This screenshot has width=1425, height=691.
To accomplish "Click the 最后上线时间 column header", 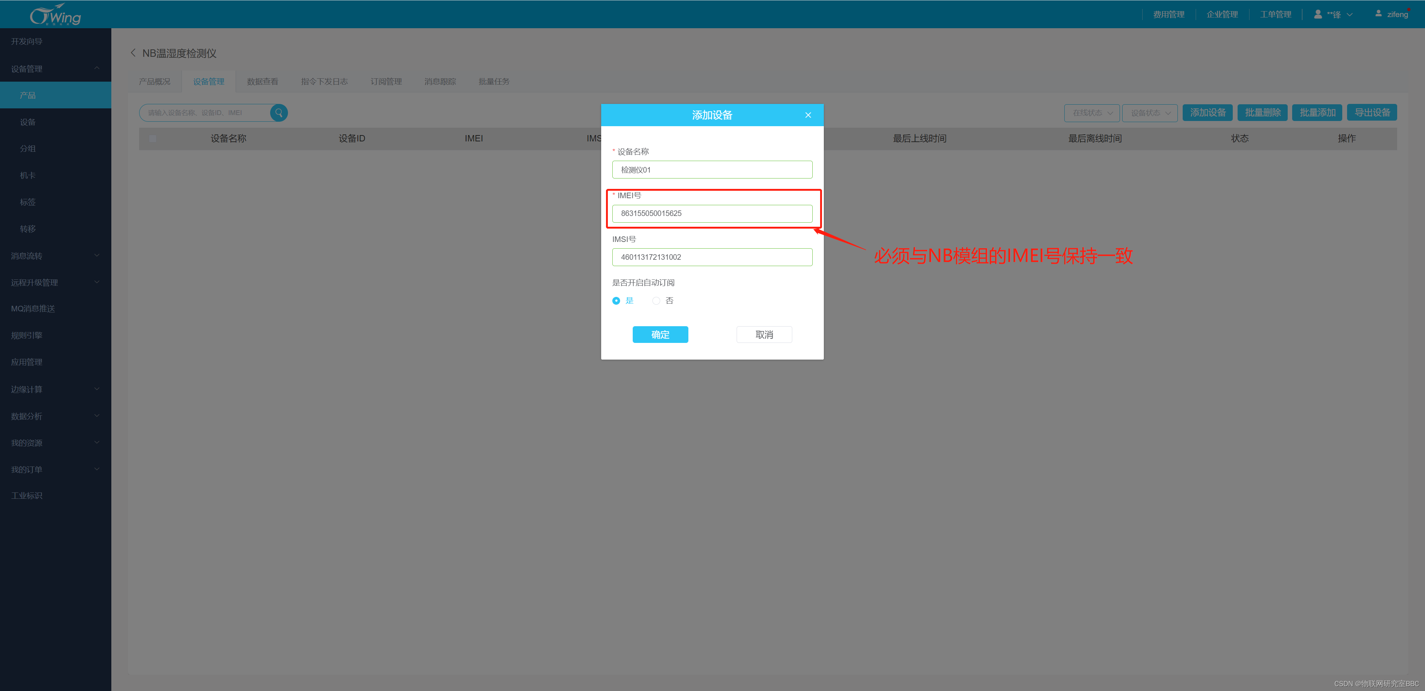I will (920, 138).
